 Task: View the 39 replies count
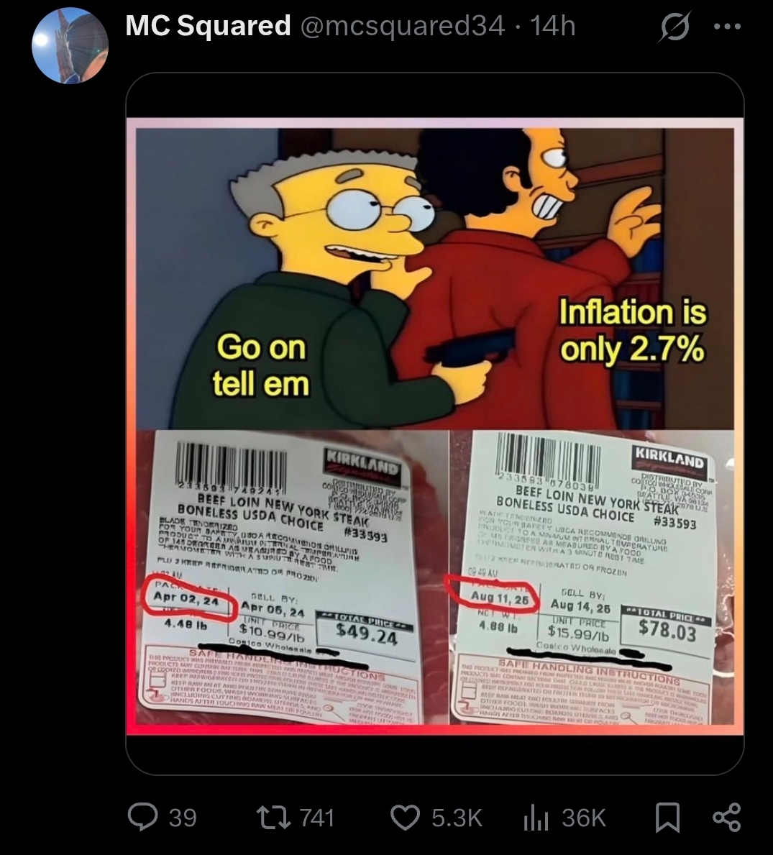tap(183, 818)
